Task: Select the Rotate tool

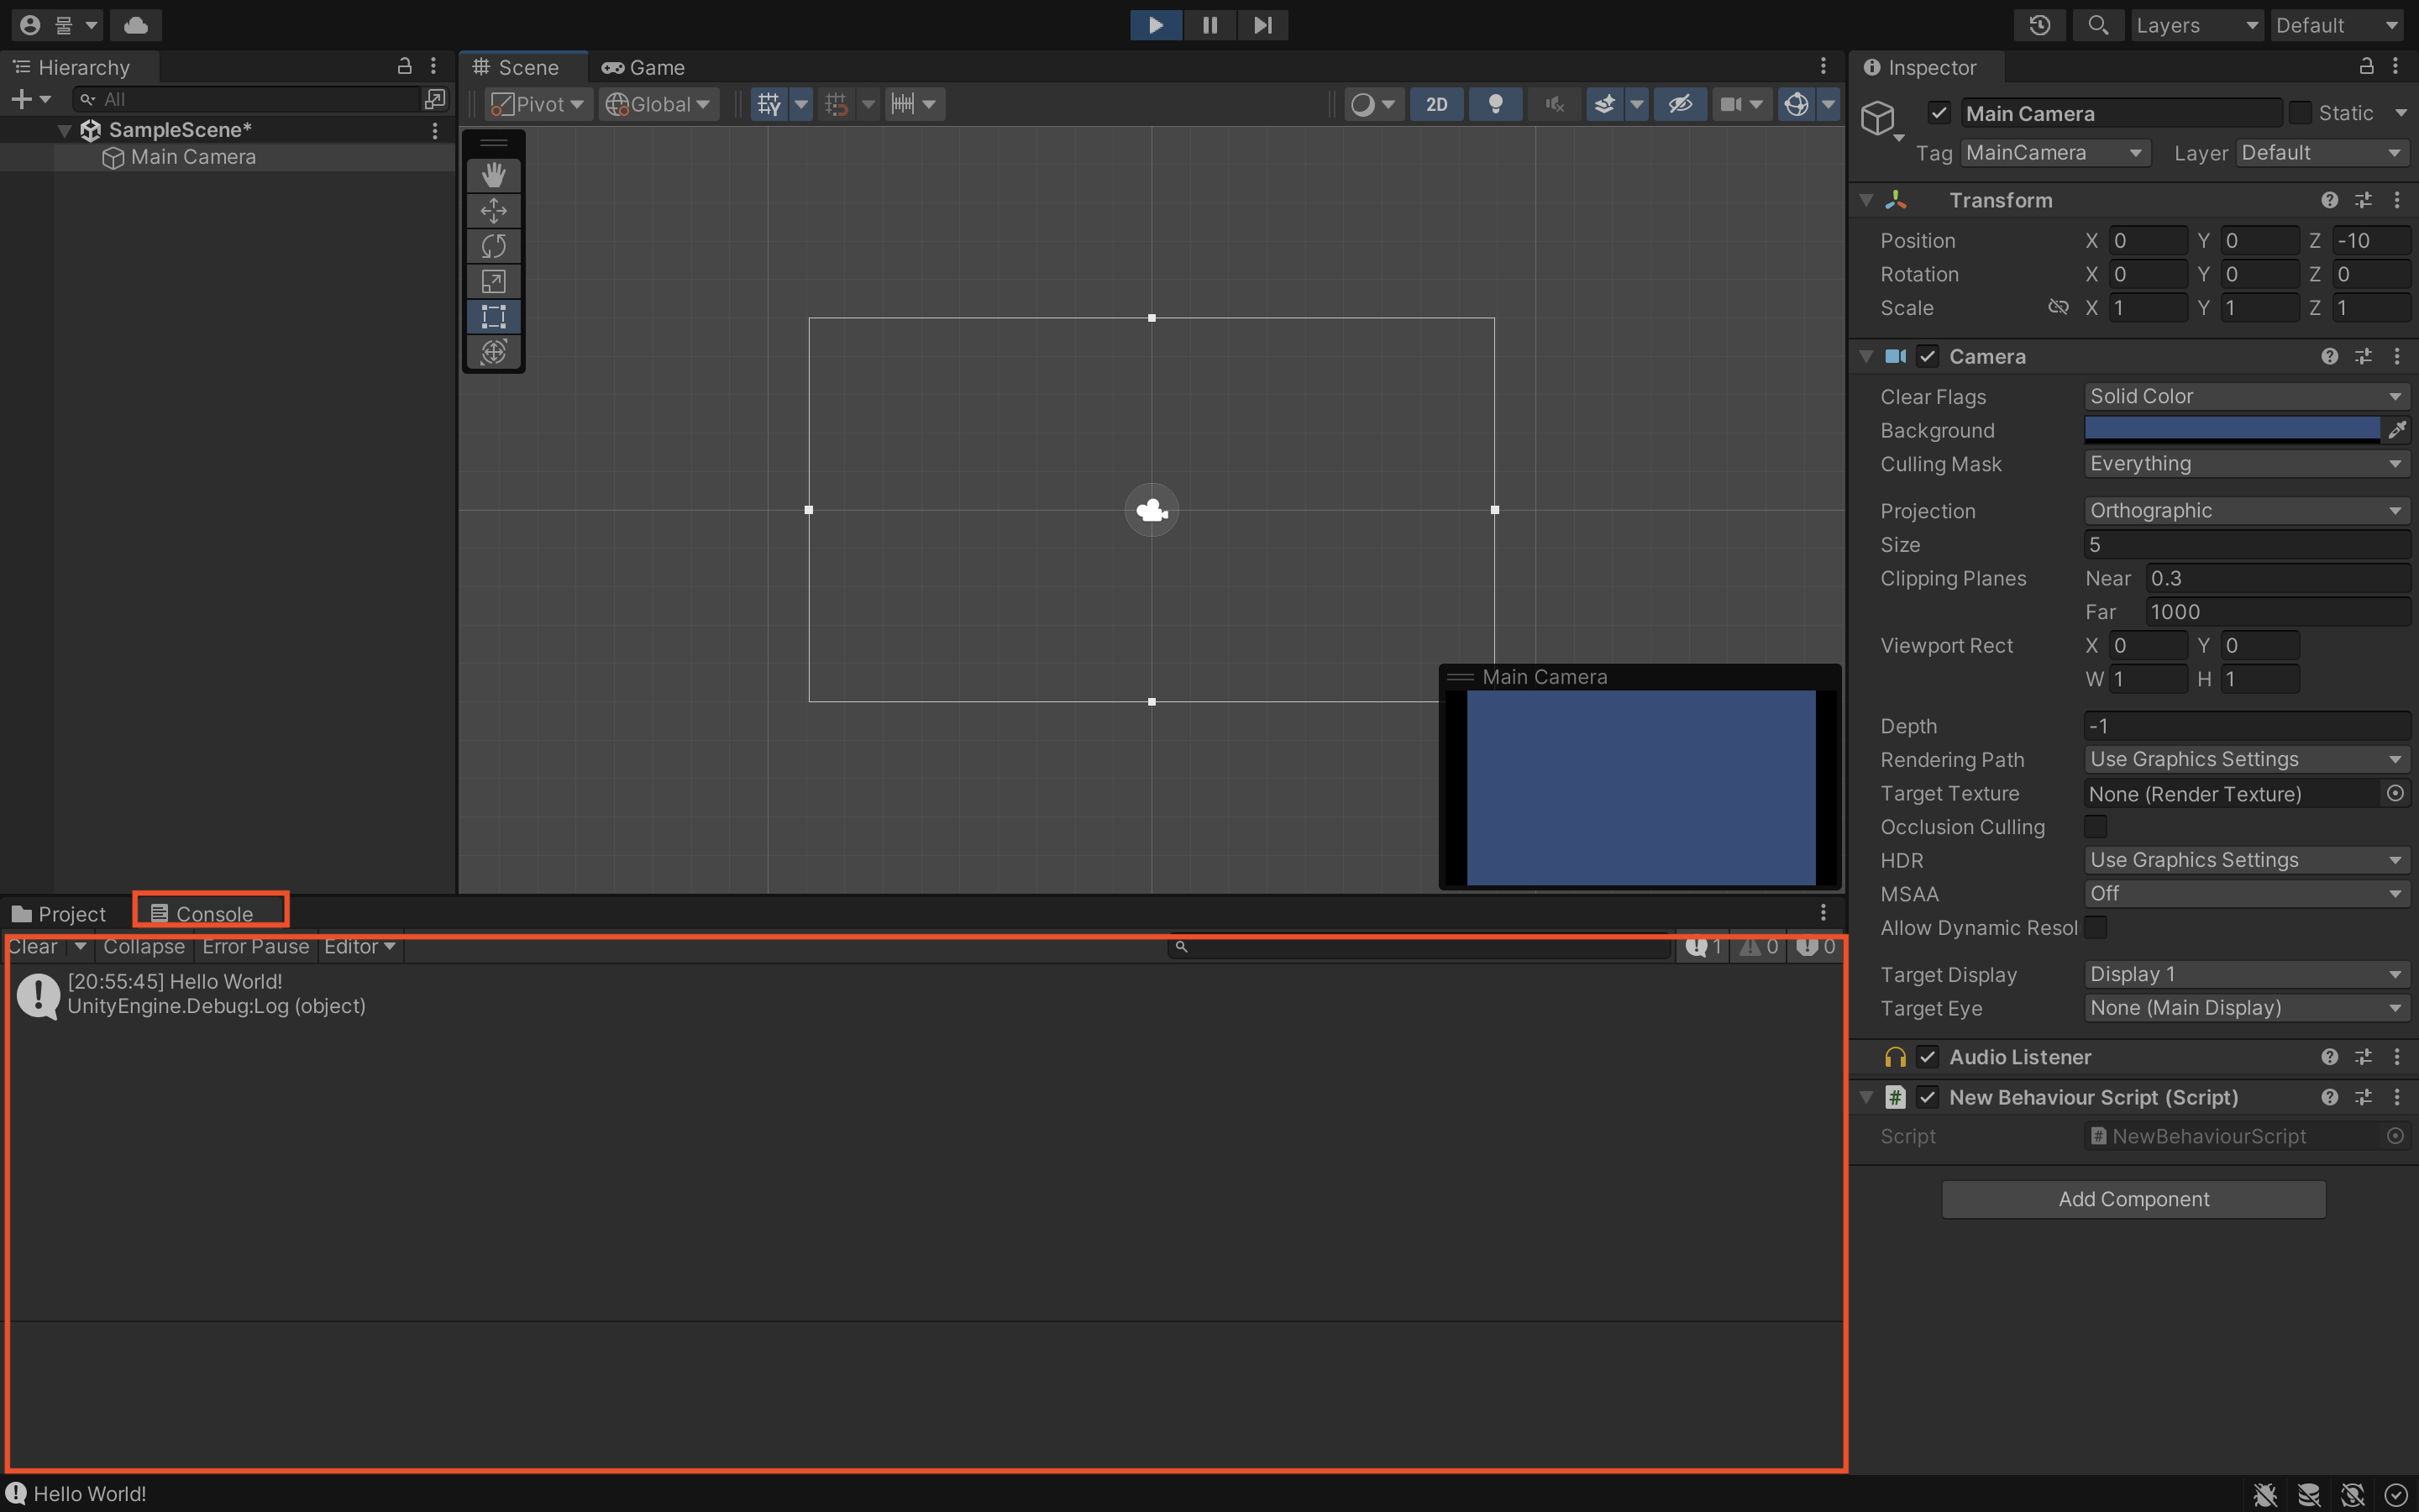Action: click(x=494, y=246)
